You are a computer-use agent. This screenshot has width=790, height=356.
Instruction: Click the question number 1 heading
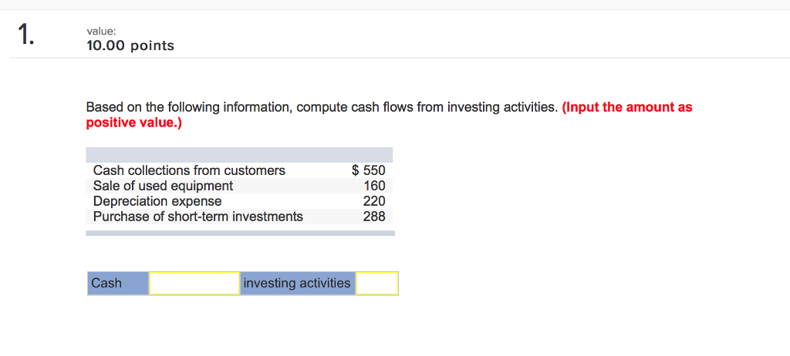26,35
